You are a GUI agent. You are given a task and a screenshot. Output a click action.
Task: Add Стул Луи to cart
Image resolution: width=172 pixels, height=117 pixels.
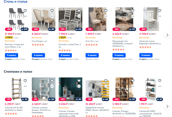click(92, 55)
